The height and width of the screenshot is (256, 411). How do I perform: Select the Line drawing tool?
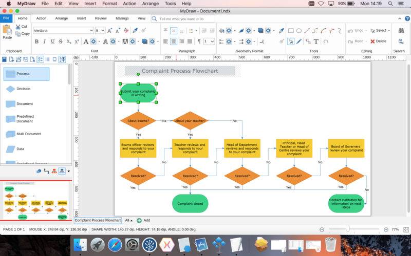tap(307, 31)
